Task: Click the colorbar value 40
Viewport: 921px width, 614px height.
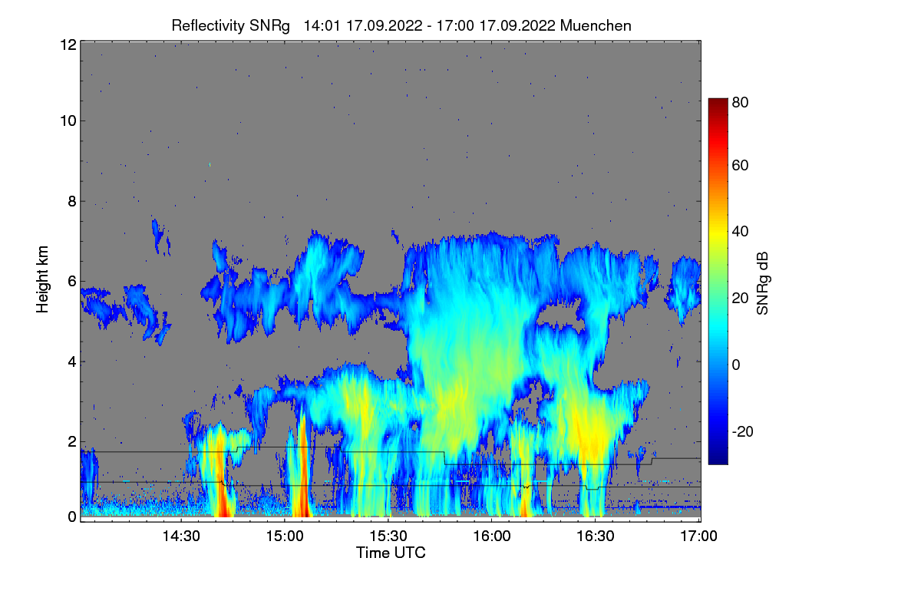Action: click(x=740, y=231)
